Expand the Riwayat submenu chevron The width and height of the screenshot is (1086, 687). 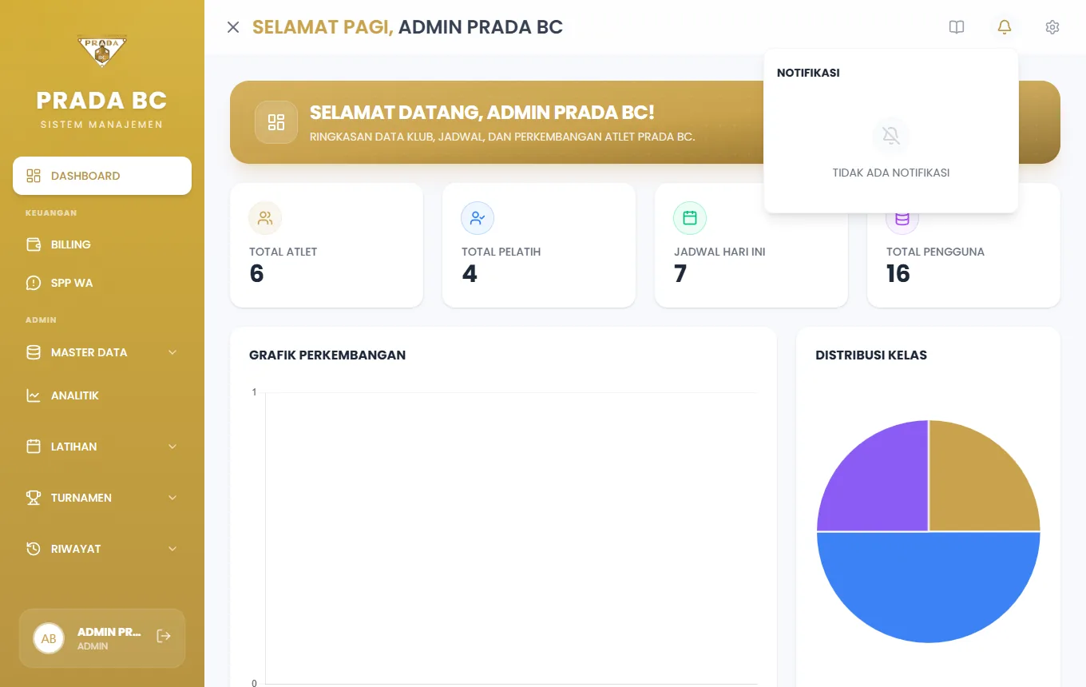click(x=172, y=549)
